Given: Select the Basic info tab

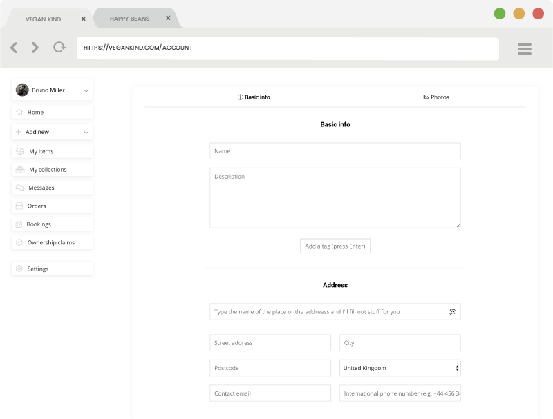Looking at the screenshot, I should pyautogui.click(x=254, y=97).
